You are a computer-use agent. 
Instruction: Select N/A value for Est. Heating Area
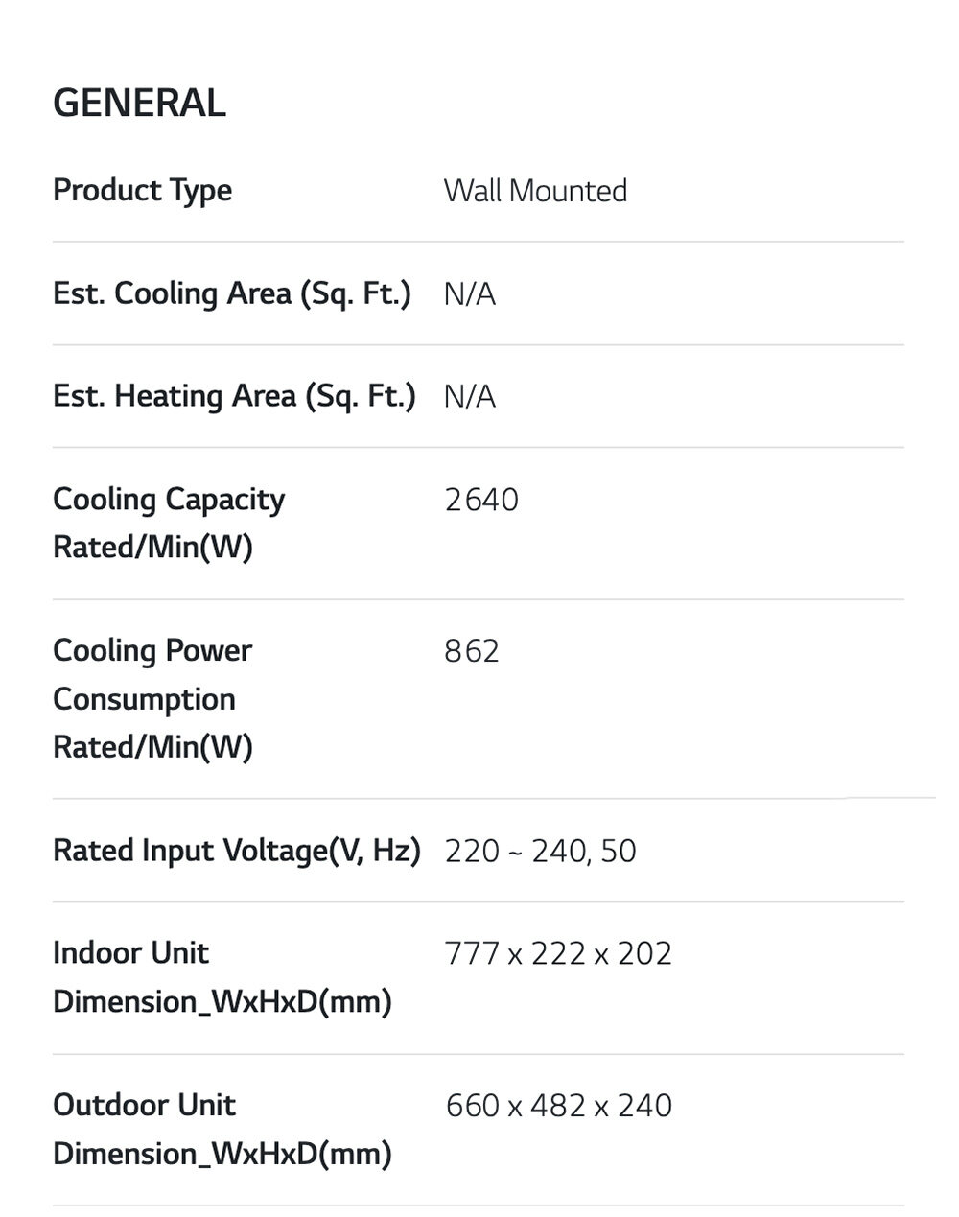point(469,396)
